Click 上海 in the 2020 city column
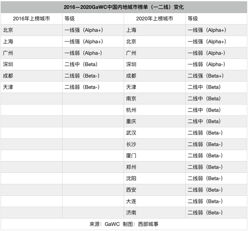248x231 pixels. tap(131, 30)
